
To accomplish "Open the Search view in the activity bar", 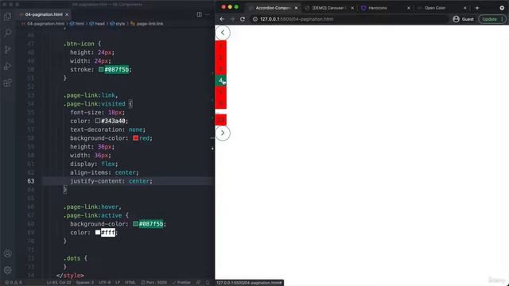I will (8, 33).
